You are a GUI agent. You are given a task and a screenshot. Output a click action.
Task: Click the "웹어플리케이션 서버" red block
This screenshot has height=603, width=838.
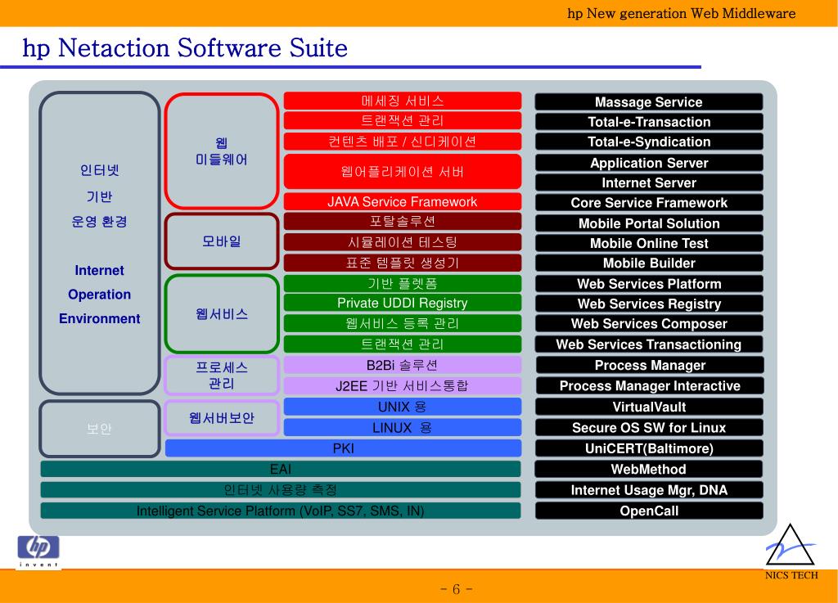pos(403,172)
